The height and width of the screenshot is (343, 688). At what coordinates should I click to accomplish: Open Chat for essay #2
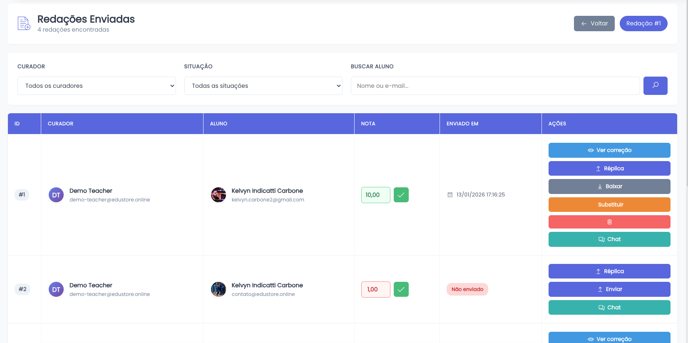[x=609, y=308]
